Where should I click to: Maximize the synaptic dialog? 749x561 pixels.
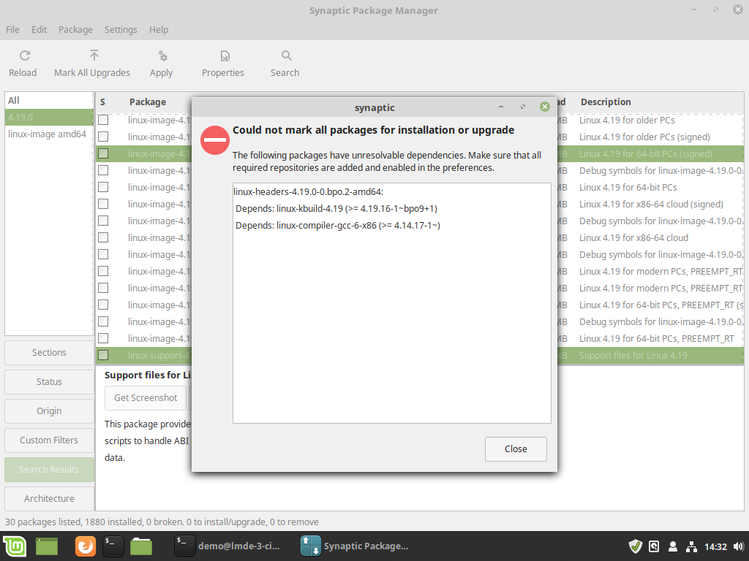tap(522, 107)
